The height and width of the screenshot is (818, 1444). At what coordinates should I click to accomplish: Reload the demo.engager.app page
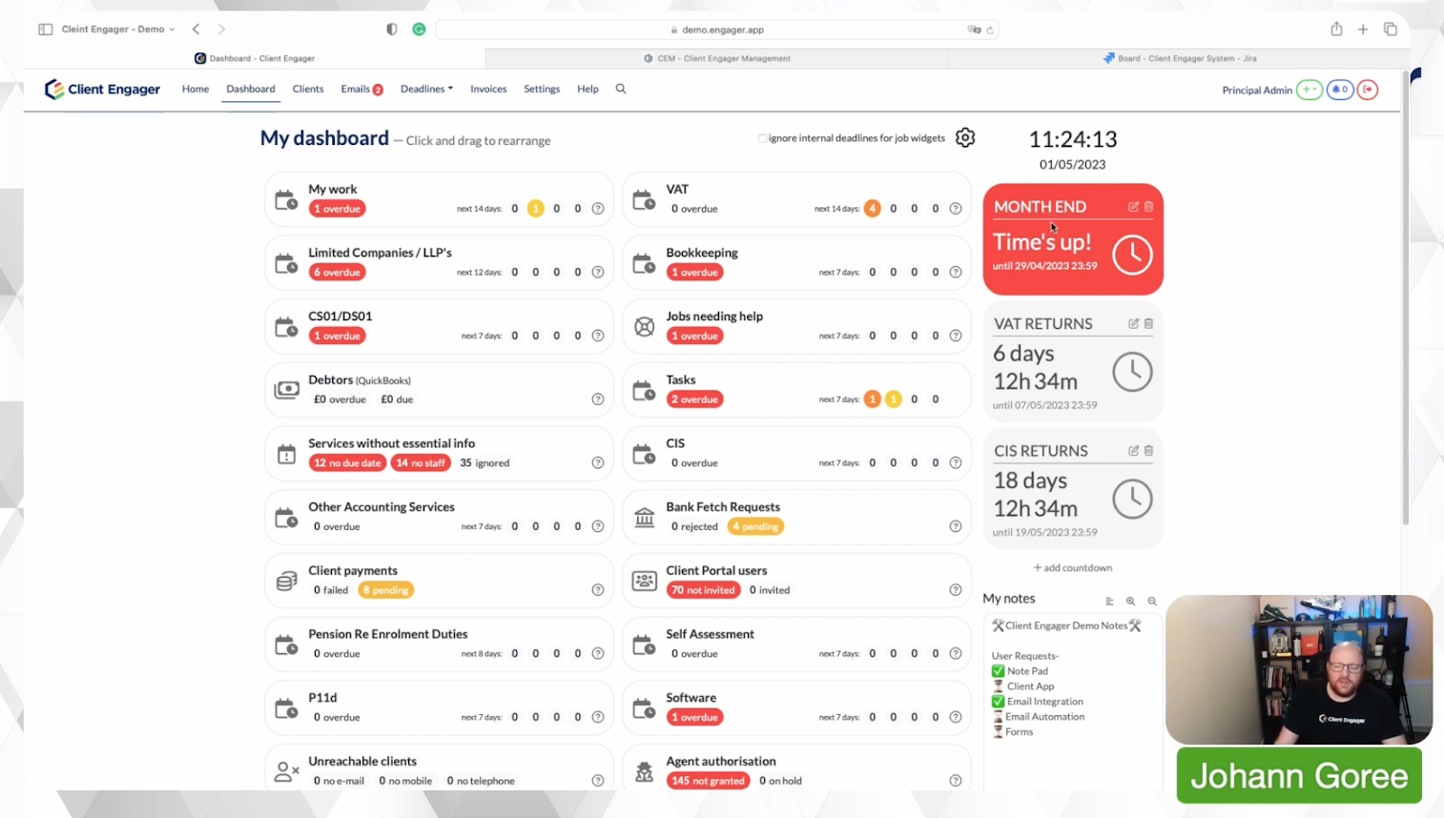[990, 30]
